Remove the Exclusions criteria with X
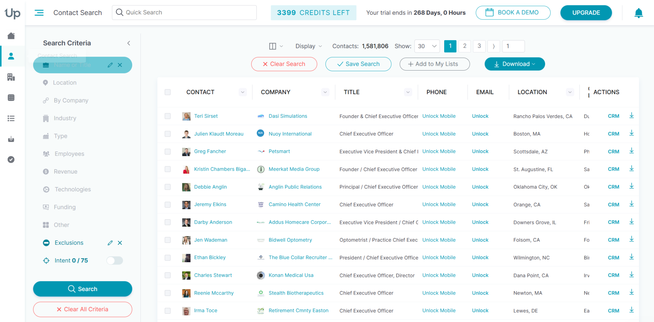This screenshot has width=654, height=322. (x=120, y=243)
